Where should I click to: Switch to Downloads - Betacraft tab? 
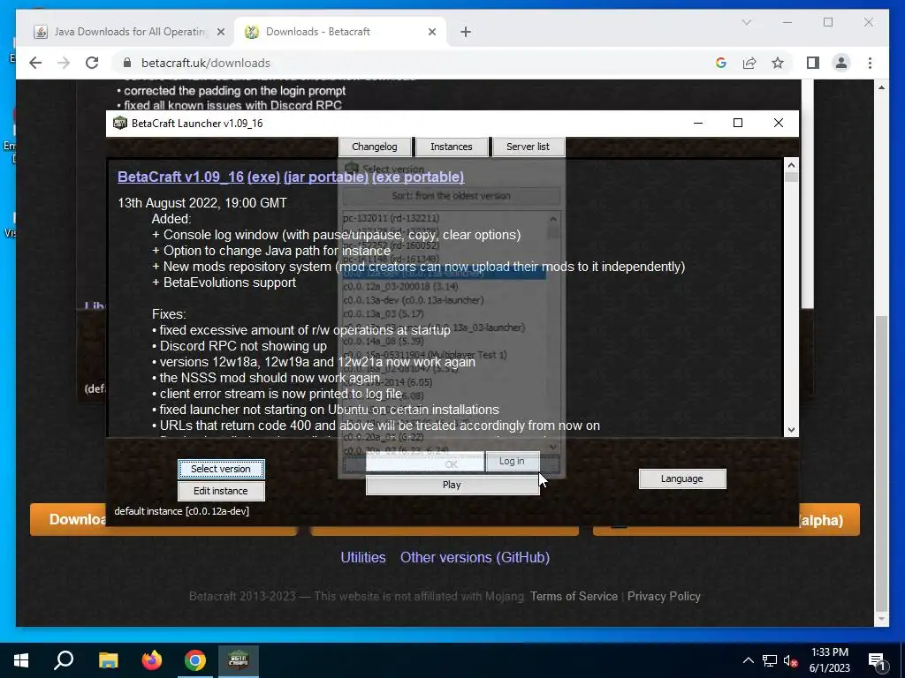click(339, 32)
